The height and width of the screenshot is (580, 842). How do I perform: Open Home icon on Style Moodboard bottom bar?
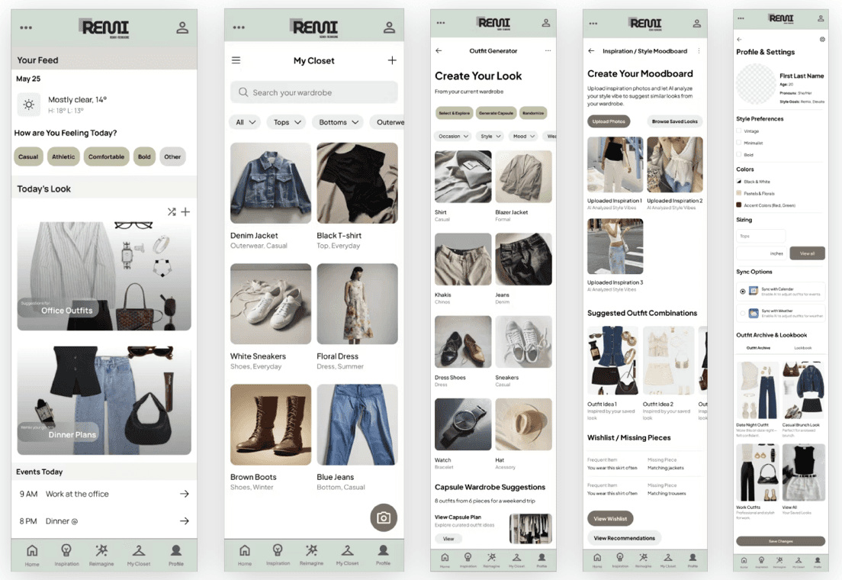tap(597, 558)
